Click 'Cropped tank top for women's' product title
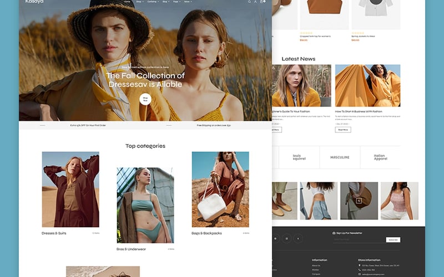This screenshot has height=277, width=444. point(315,36)
